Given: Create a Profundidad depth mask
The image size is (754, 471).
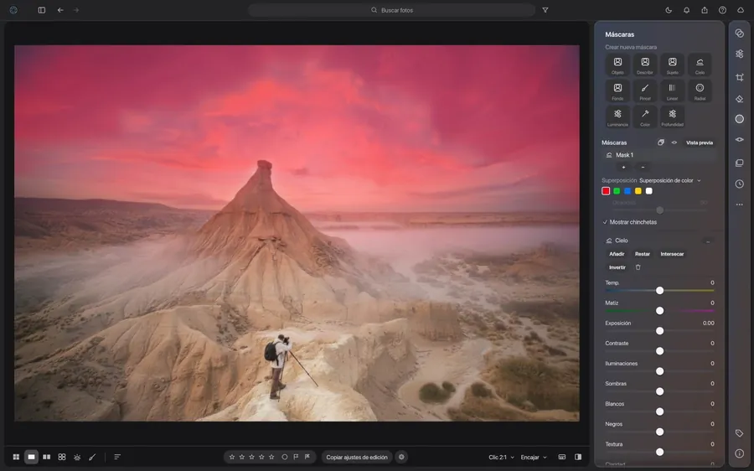Looking at the screenshot, I should click(672, 116).
